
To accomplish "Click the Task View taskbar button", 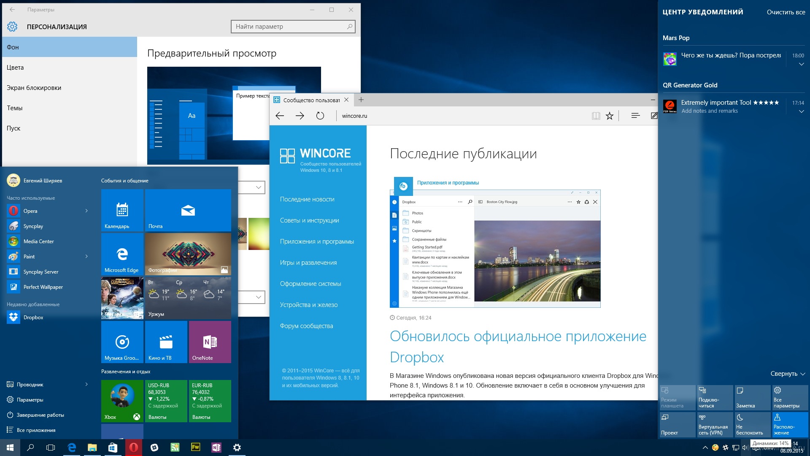I will 51,448.
